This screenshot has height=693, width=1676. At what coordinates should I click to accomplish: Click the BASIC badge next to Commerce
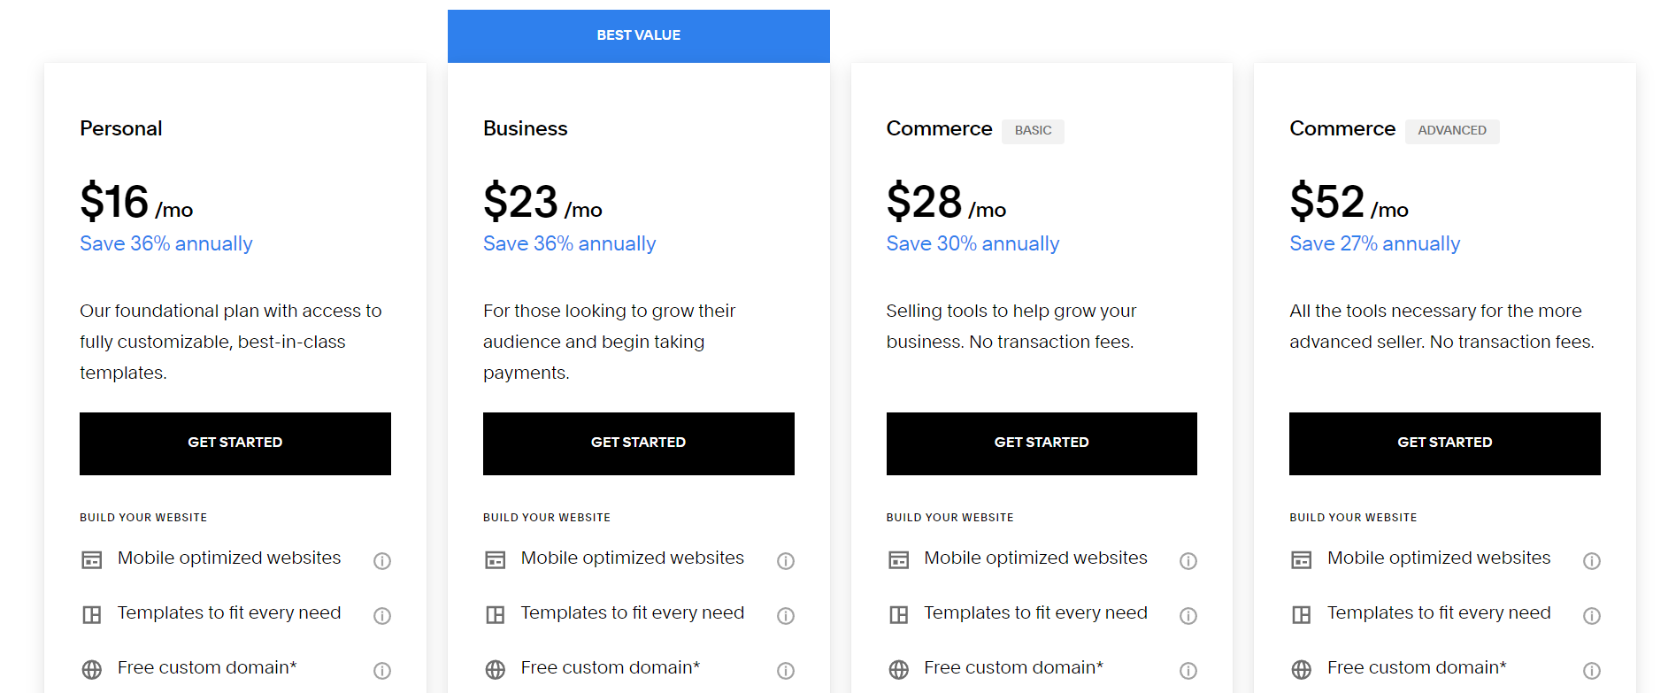click(x=1033, y=131)
